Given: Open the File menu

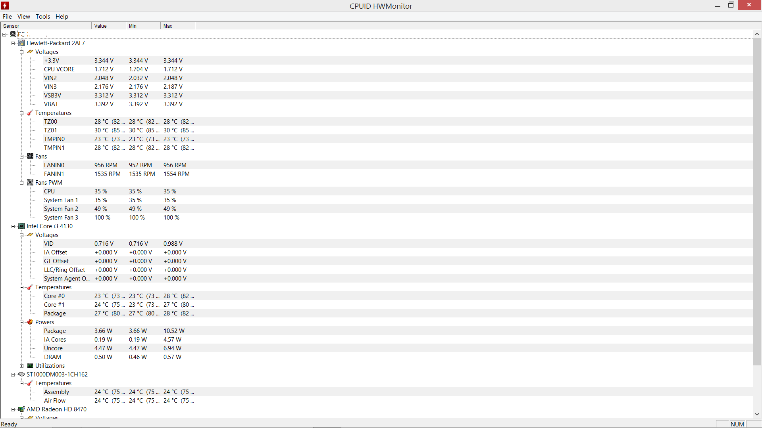Looking at the screenshot, I should pos(7,16).
